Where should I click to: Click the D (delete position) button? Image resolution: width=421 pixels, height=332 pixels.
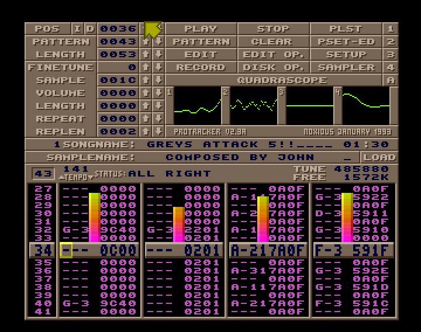tap(89, 29)
